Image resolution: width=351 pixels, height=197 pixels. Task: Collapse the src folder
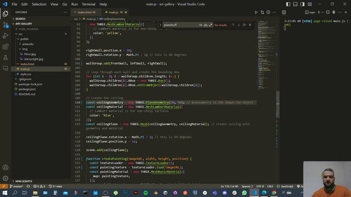pyautogui.click(x=20, y=34)
